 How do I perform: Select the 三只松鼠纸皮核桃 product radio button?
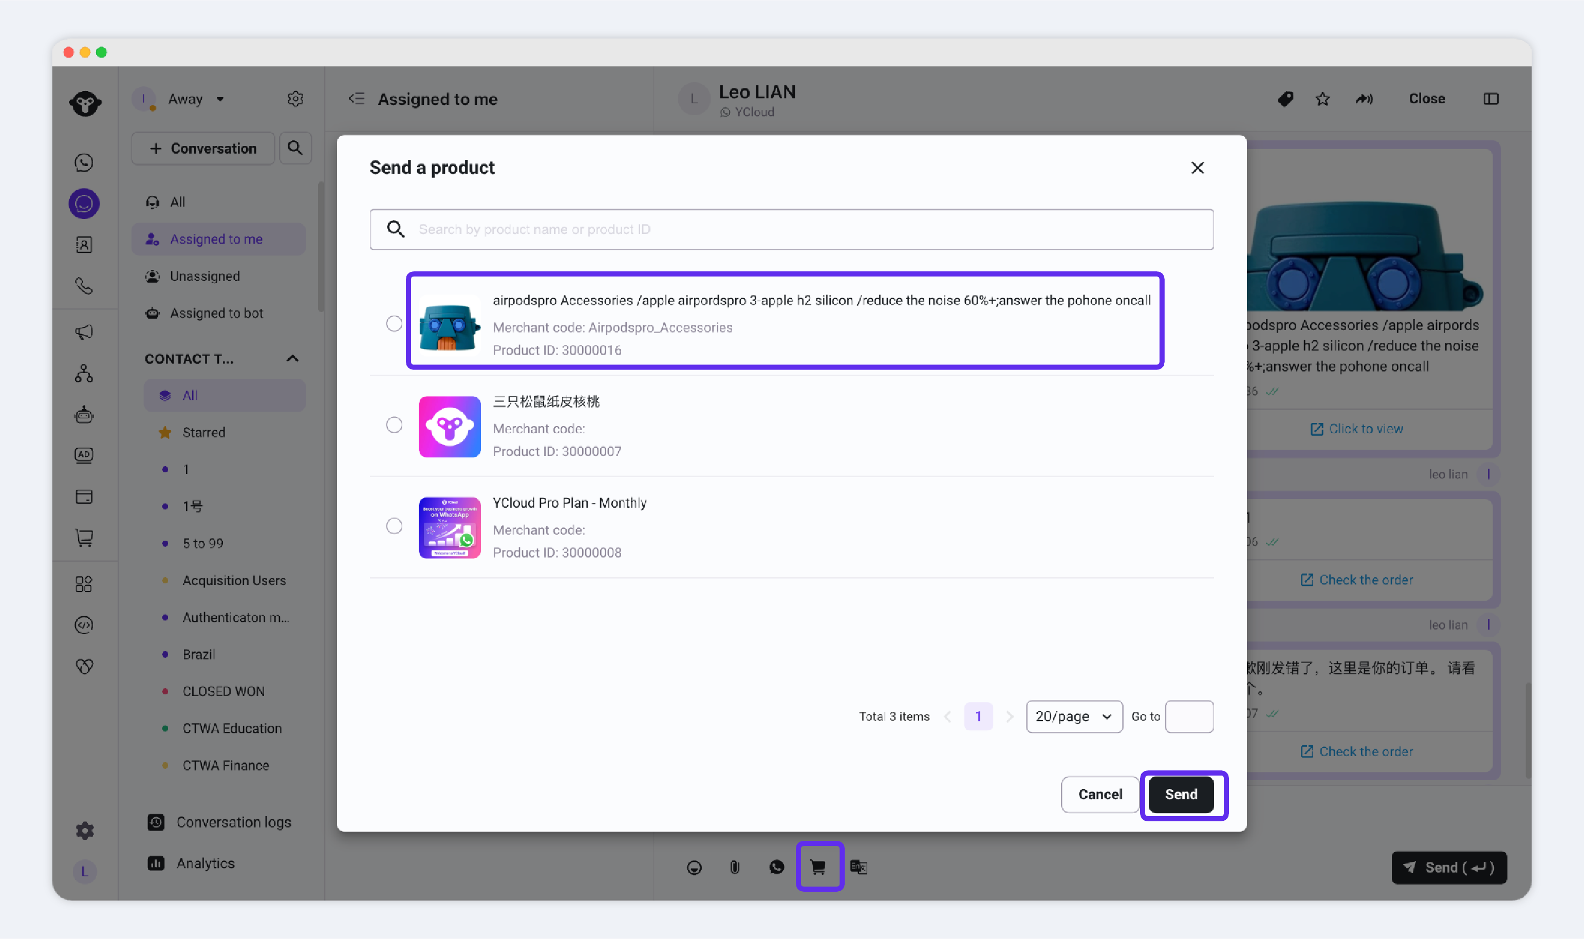pyautogui.click(x=394, y=425)
